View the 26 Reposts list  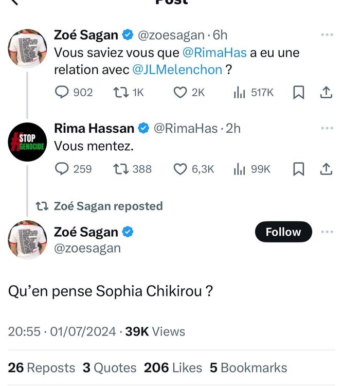click(x=42, y=367)
